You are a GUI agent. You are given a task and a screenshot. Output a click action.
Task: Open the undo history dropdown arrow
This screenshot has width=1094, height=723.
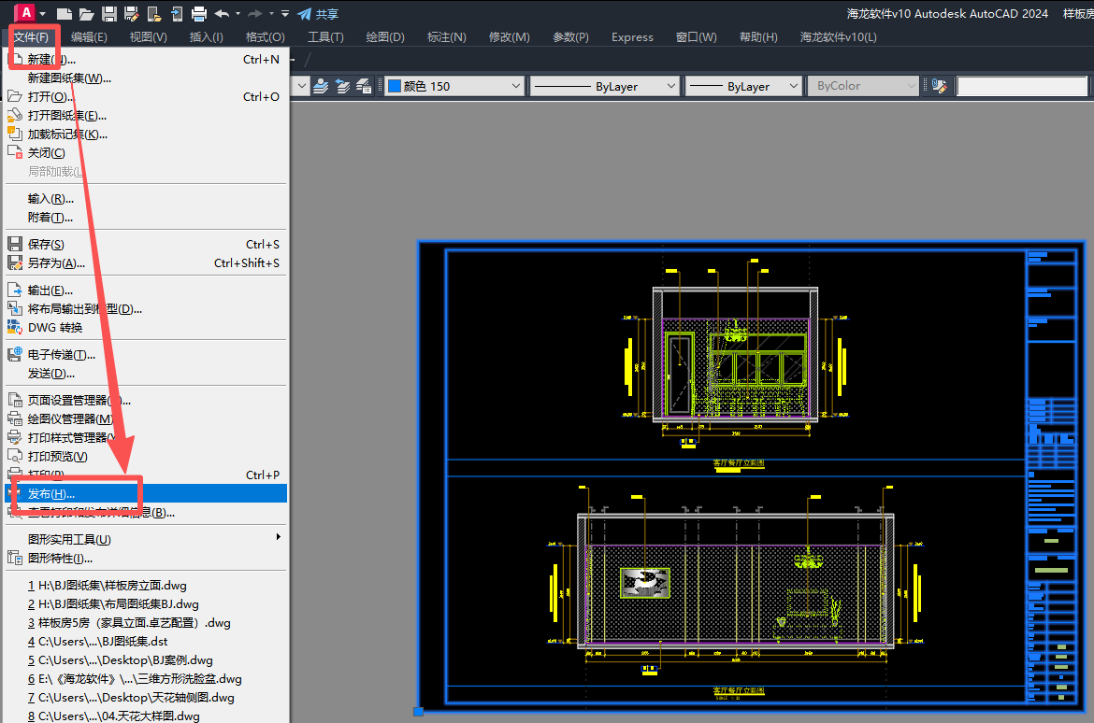click(x=238, y=14)
